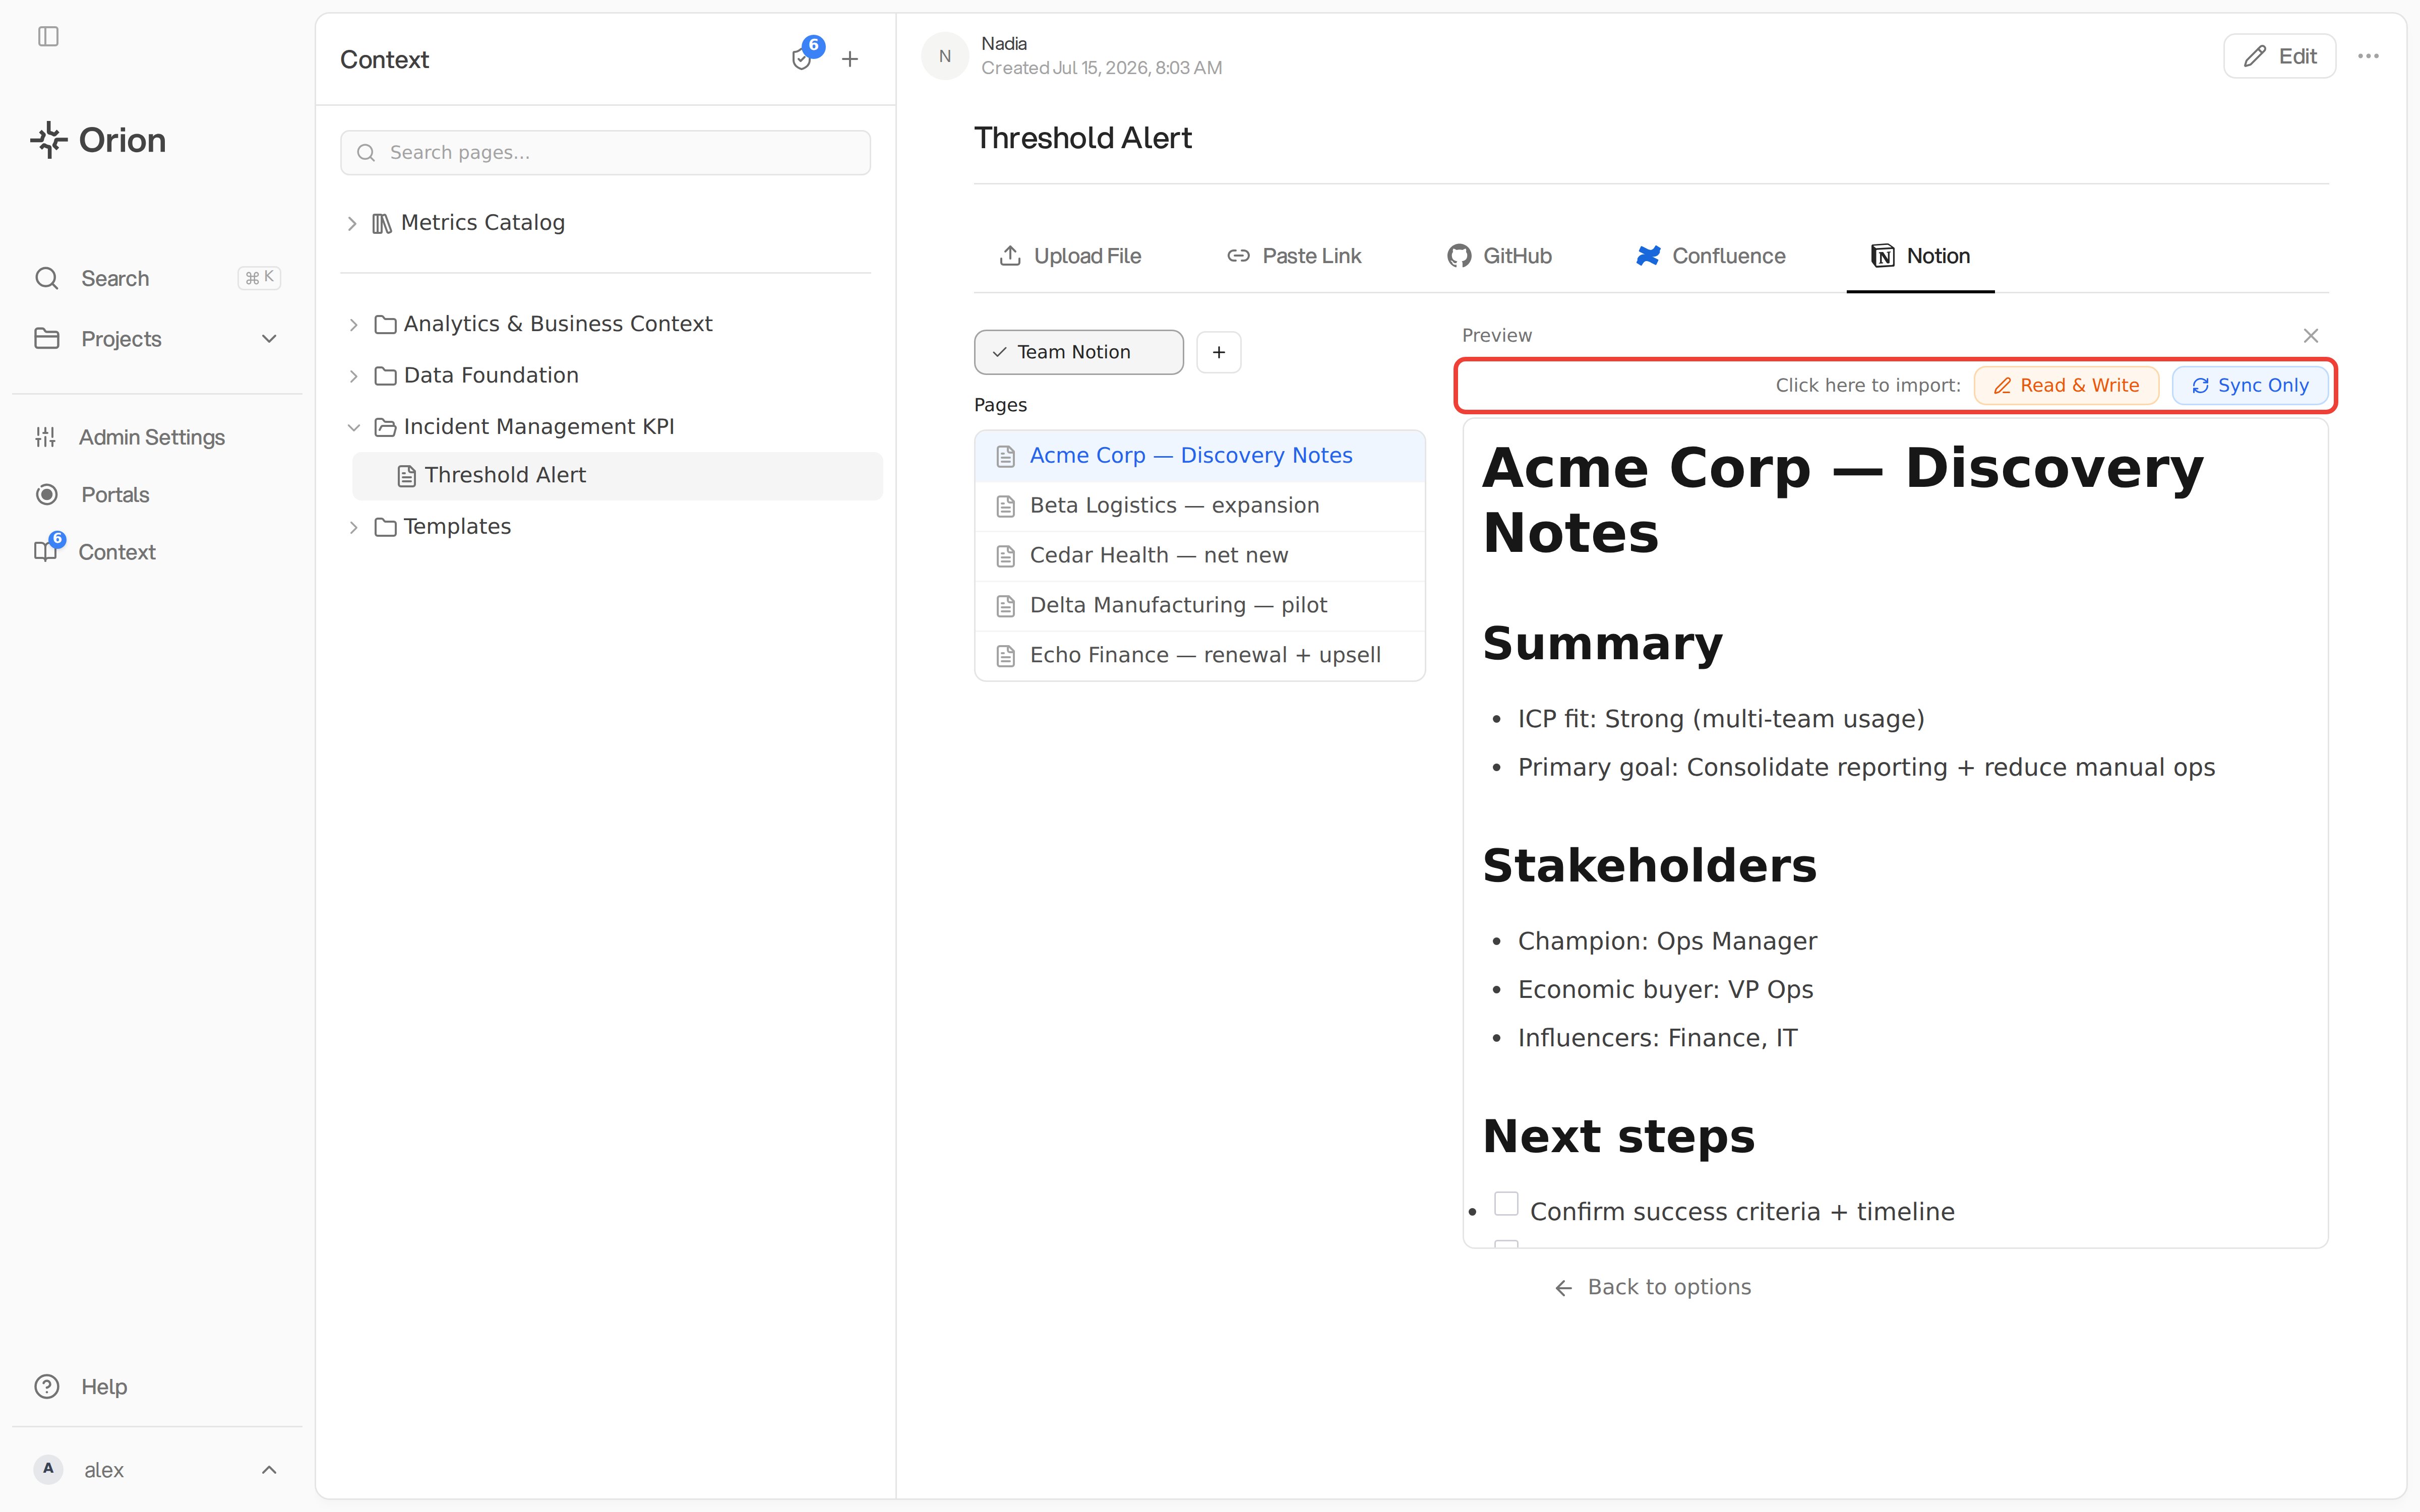Select Acme Corp — Discovery Notes page
Viewport: 2420px width, 1512px height.
(x=1200, y=456)
